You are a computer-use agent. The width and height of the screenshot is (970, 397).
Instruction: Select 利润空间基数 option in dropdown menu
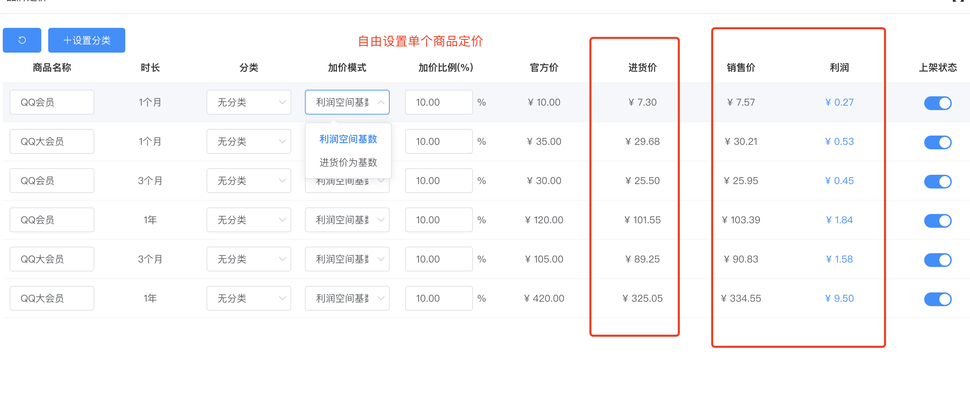pos(348,139)
